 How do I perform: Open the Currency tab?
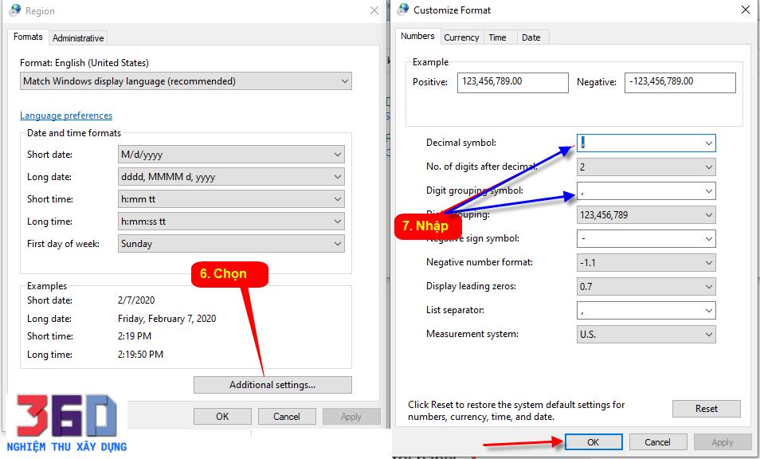click(x=461, y=37)
